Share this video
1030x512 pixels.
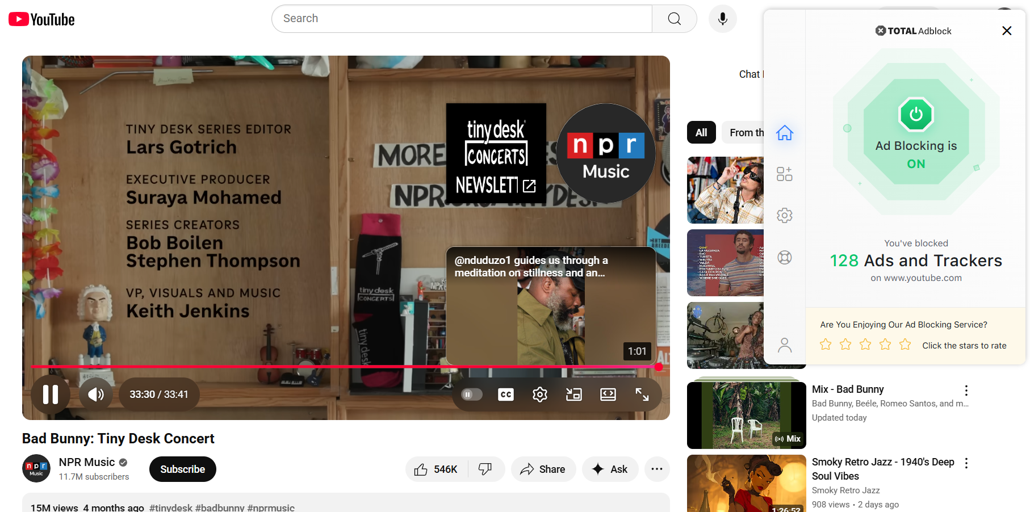(x=543, y=469)
